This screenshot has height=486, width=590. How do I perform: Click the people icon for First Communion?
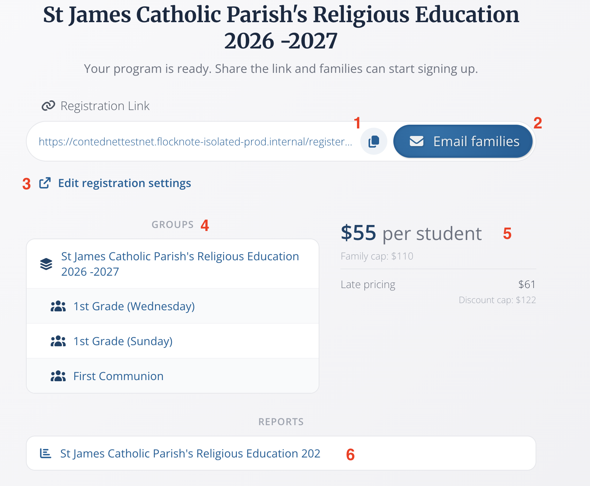pos(58,376)
